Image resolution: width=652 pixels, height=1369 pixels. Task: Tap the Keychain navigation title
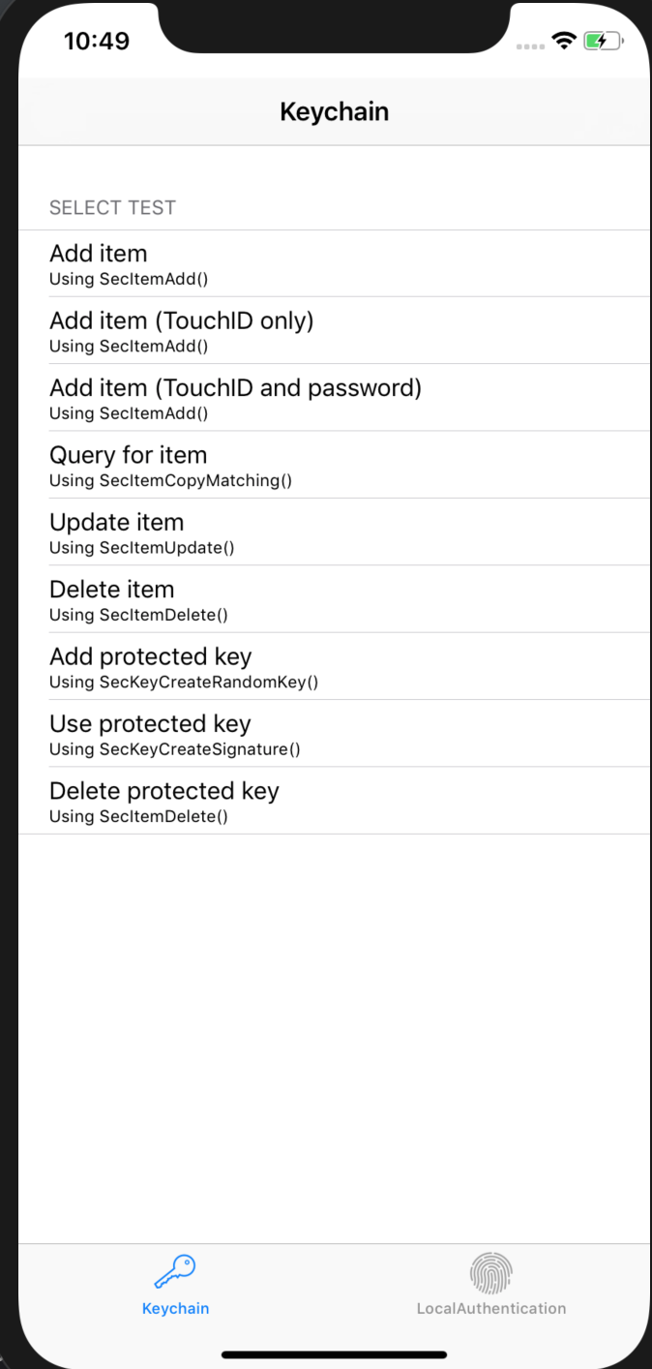(x=334, y=111)
